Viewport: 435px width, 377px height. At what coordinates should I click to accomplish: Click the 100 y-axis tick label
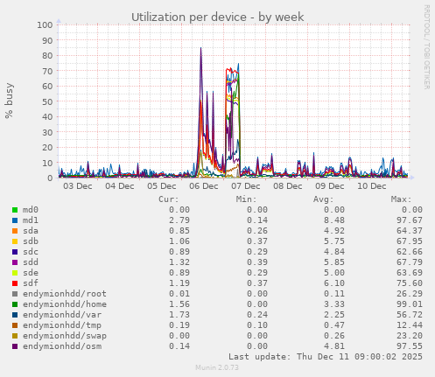(x=45, y=24)
